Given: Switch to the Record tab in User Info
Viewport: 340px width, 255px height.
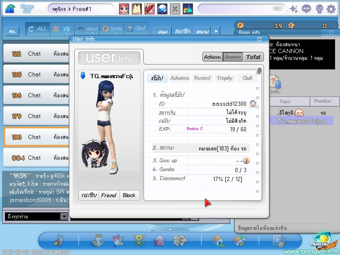Looking at the screenshot, I should pos(202,78).
